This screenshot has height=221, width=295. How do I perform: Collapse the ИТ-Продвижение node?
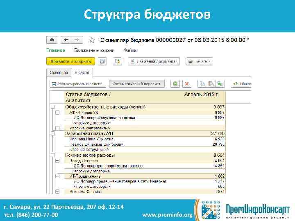[57, 176]
